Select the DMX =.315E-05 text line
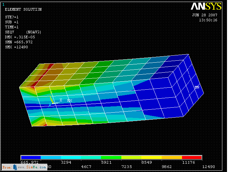Screen dimensions: 230x172 point(20,37)
